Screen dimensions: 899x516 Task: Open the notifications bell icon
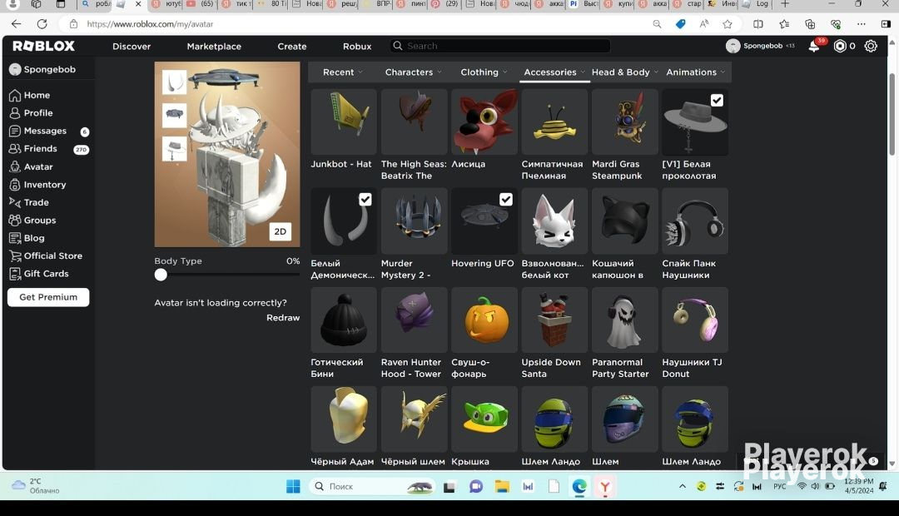[x=813, y=46]
